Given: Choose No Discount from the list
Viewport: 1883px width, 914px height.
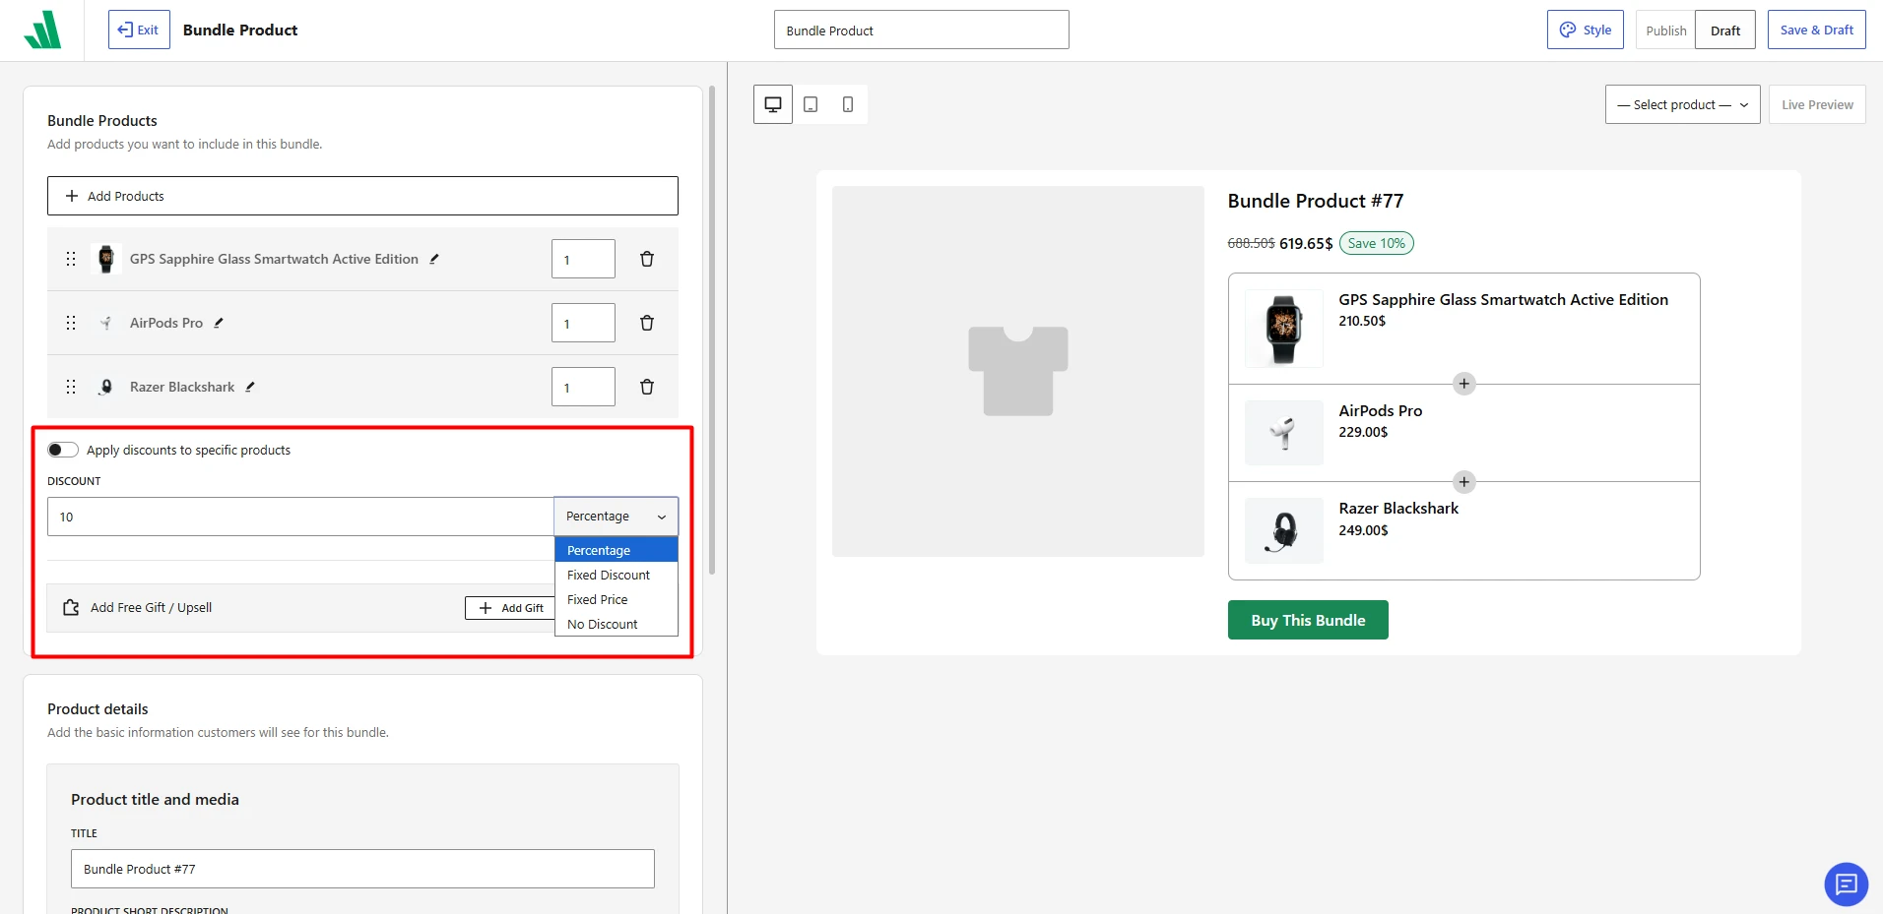Looking at the screenshot, I should (617, 624).
